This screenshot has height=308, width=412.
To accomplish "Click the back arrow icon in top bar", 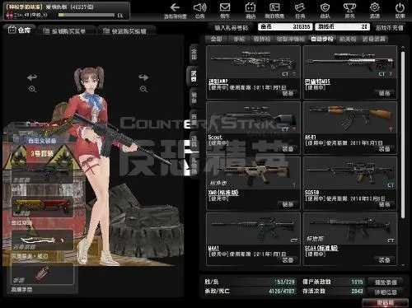I will [175, 7].
